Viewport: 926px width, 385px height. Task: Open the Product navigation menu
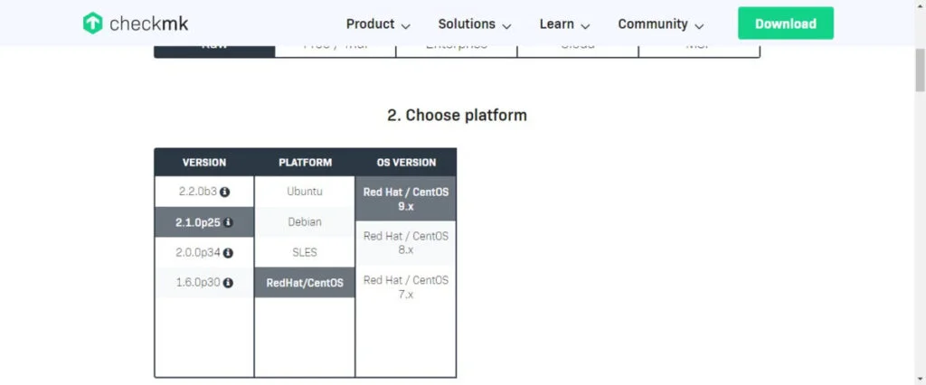pyautogui.click(x=378, y=24)
